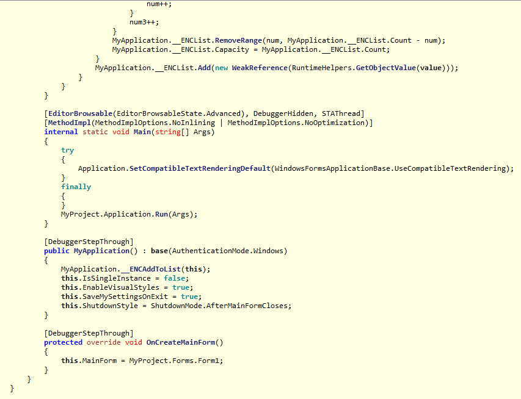The height and width of the screenshot is (399, 521).
Task: Click the __ENCAddToList method call
Action: pos(151,269)
